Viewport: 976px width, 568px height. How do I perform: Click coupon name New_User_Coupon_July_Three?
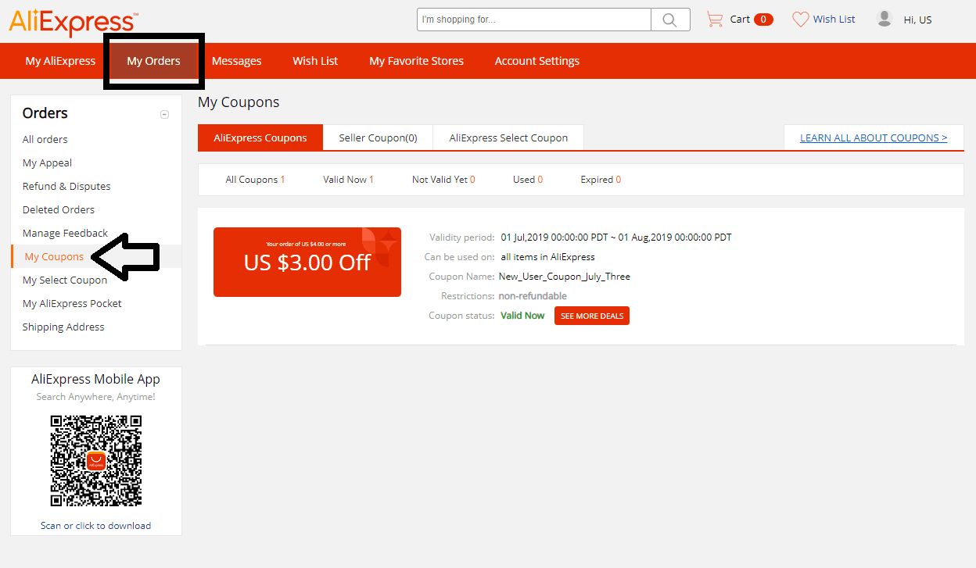(565, 277)
